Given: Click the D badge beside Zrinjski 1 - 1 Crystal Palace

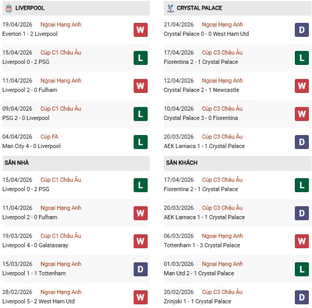Looking at the screenshot, I should [302, 297].
